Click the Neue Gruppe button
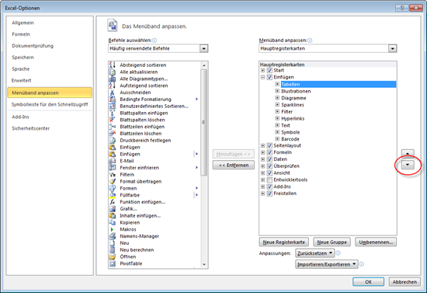 tap(332, 242)
